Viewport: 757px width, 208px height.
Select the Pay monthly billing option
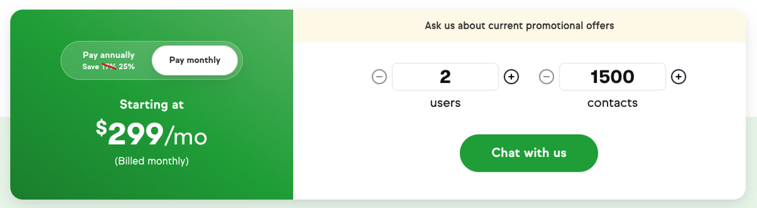click(x=195, y=60)
